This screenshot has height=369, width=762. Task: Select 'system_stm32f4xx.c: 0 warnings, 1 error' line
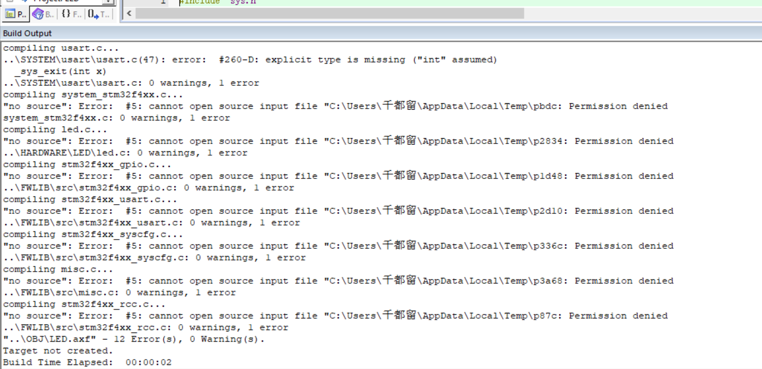click(117, 118)
